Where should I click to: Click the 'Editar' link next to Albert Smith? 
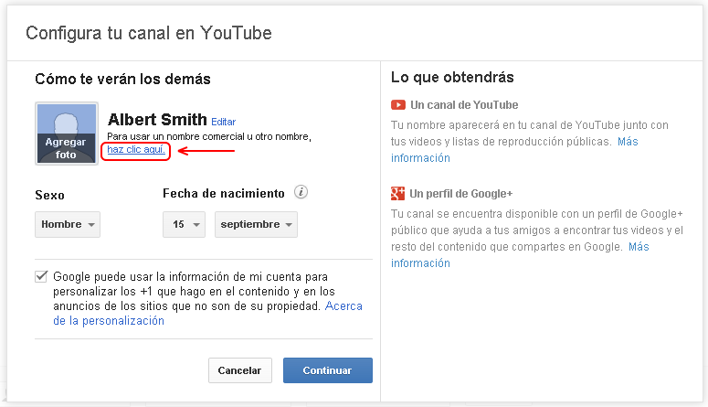click(224, 122)
